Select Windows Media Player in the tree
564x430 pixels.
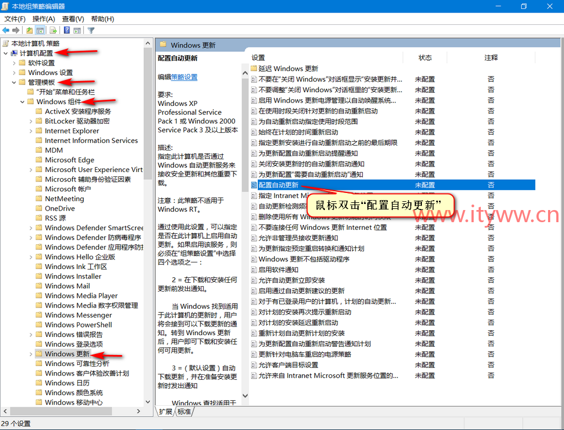pos(82,295)
